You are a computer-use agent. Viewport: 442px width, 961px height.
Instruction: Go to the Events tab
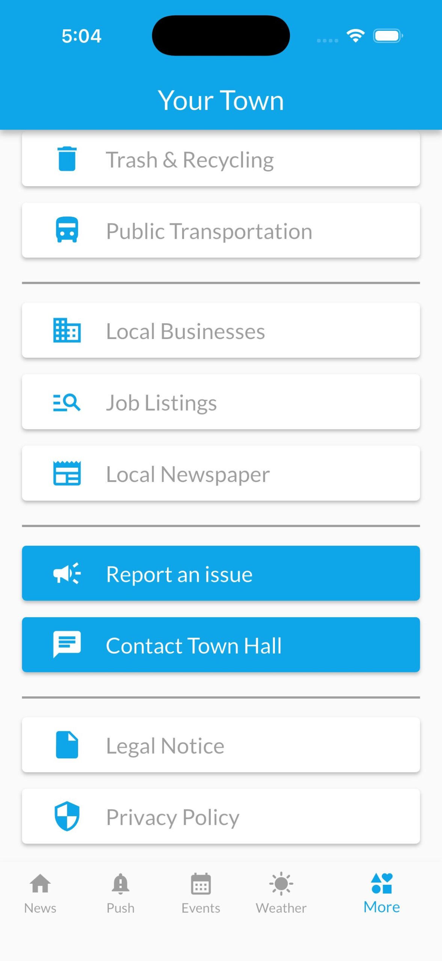click(x=201, y=893)
